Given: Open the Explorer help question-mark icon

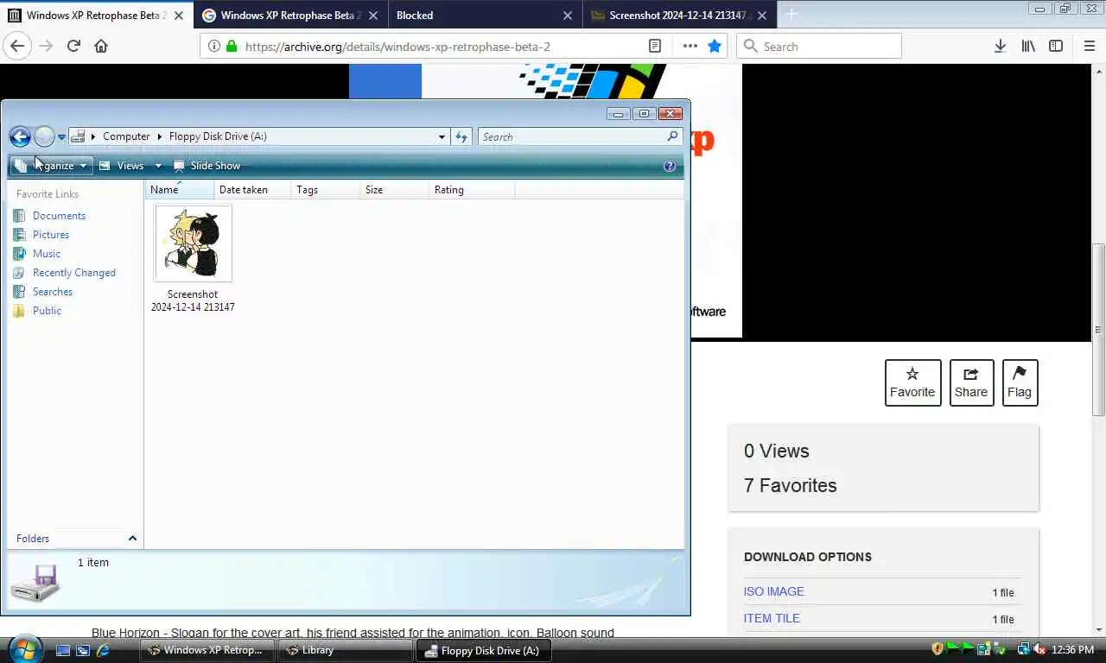Looking at the screenshot, I should [x=670, y=166].
